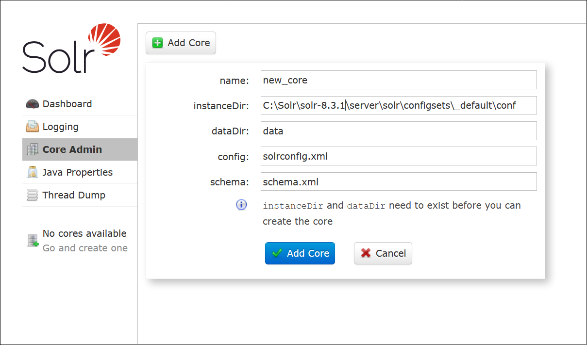Click inside the name field showing new_core
The image size is (587, 345).
click(x=398, y=80)
